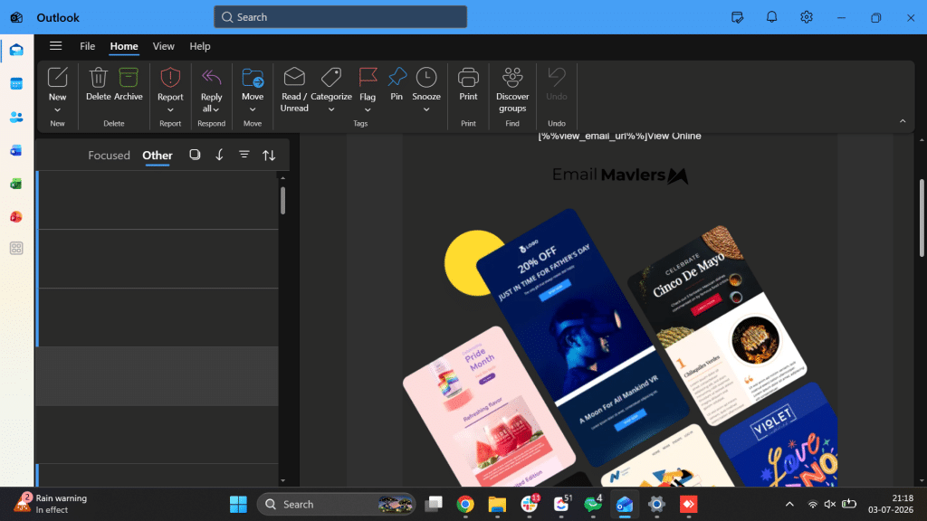The image size is (927, 521).
Task: Open Outlook Settings gear
Action: click(807, 17)
